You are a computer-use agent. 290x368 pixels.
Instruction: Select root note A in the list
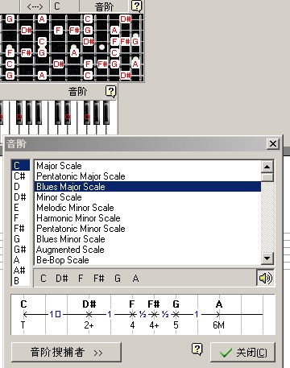(x=21, y=260)
